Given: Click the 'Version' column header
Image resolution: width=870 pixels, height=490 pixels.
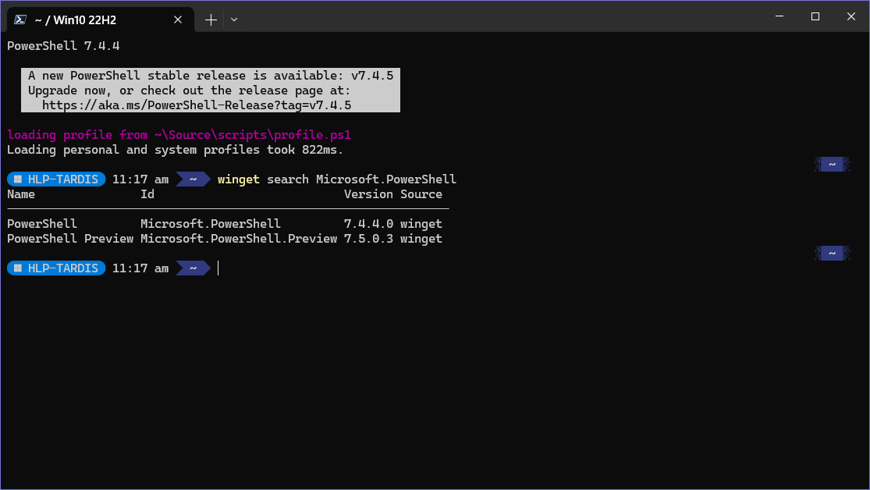Looking at the screenshot, I should pos(368,194).
